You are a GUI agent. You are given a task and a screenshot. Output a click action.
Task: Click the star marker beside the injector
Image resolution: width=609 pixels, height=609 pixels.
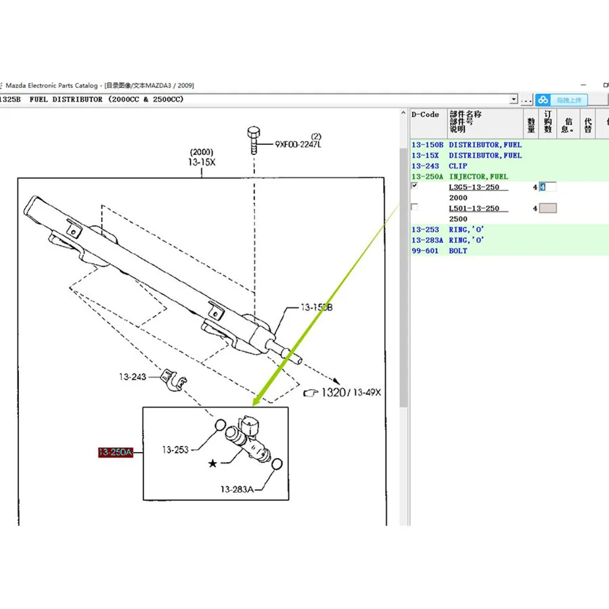click(x=212, y=464)
